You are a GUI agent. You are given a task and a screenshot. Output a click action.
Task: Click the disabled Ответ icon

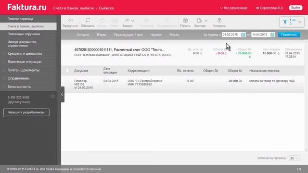click(x=115, y=20)
